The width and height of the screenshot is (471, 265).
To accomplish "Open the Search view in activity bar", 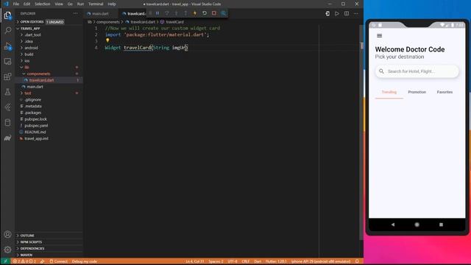I will pos(8,30).
